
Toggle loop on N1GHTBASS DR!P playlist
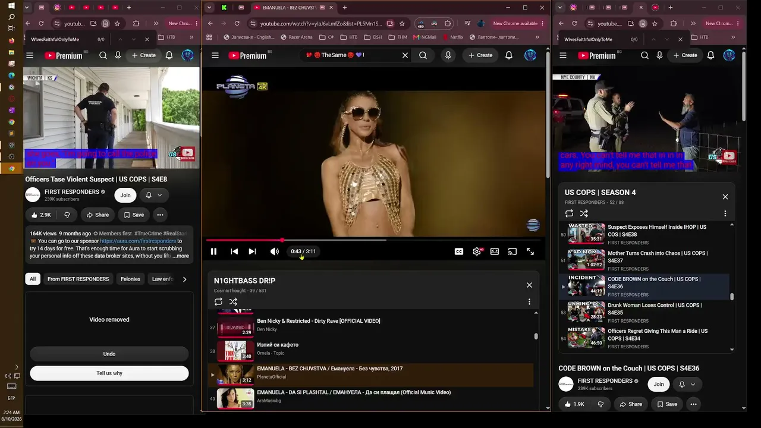coord(218,302)
